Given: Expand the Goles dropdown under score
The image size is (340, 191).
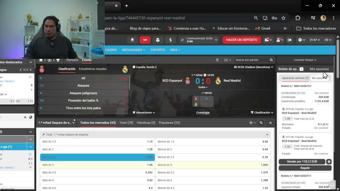Looking at the screenshot, I should [203, 87].
